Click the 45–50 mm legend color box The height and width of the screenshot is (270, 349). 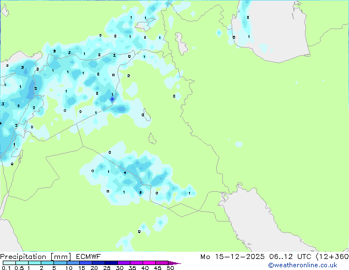point(162,263)
